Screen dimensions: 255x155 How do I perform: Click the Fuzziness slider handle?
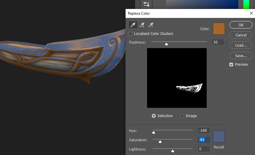(166, 44)
